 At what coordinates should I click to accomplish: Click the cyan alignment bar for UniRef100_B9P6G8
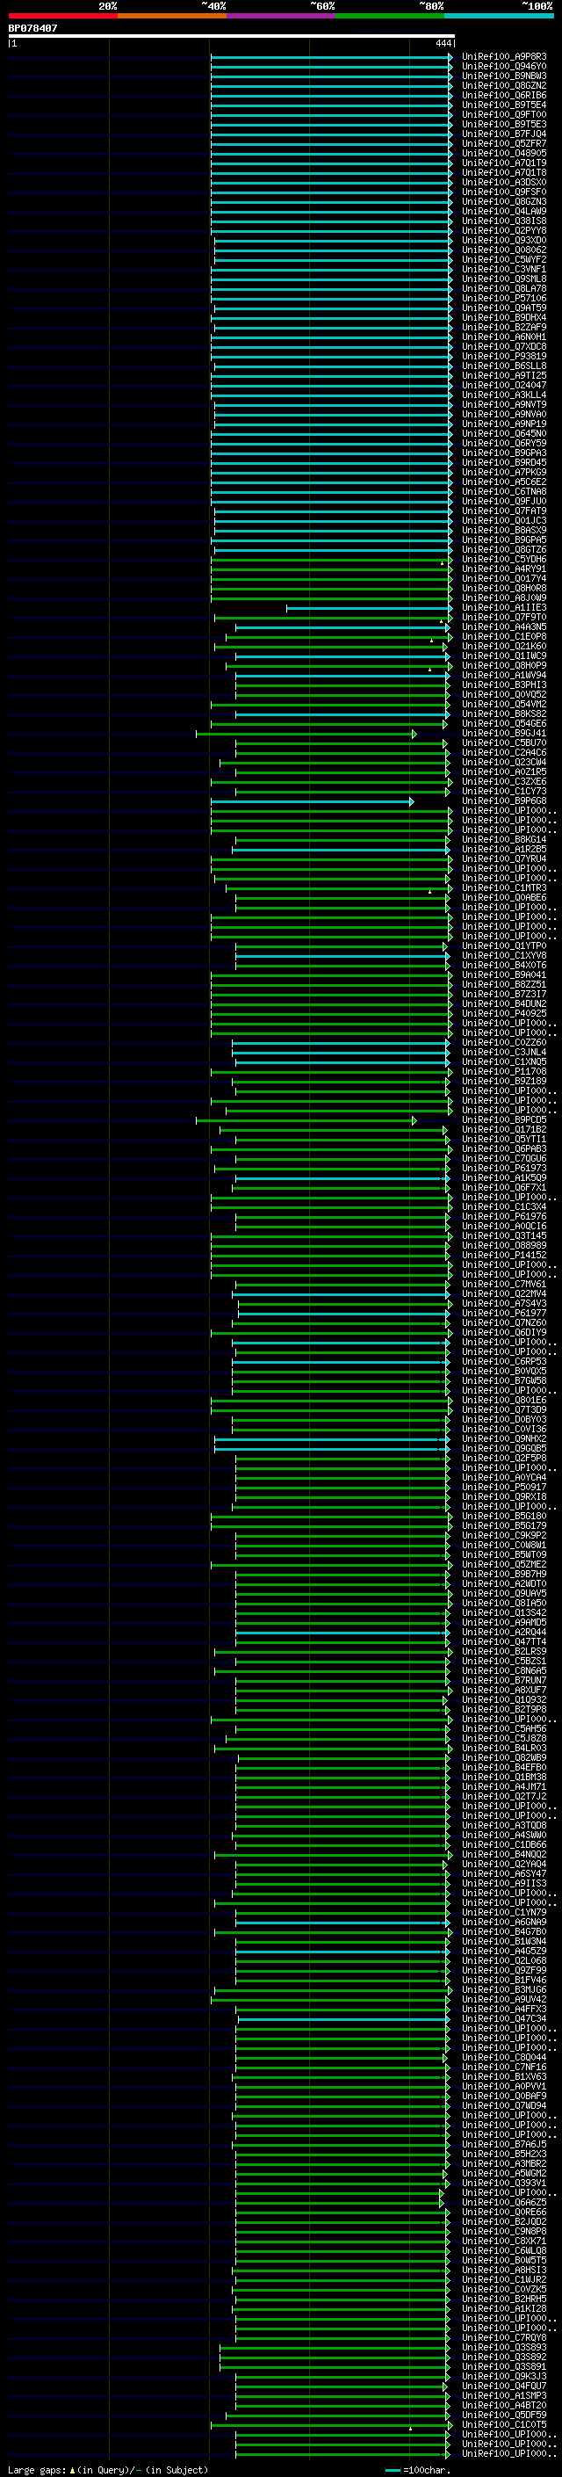pyautogui.click(x=311, y=801)
